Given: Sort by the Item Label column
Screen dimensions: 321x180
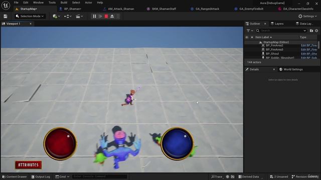Looking at the screenshot, I should coord(263,37).
